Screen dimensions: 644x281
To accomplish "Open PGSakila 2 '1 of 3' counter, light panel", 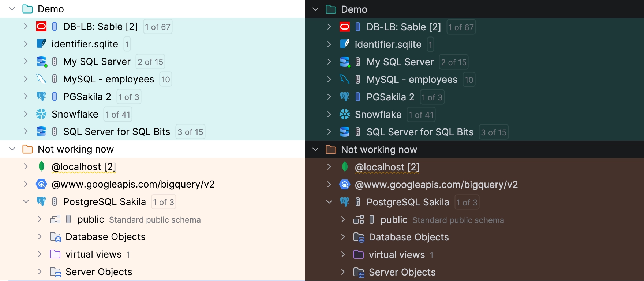I will click(129, 97).
